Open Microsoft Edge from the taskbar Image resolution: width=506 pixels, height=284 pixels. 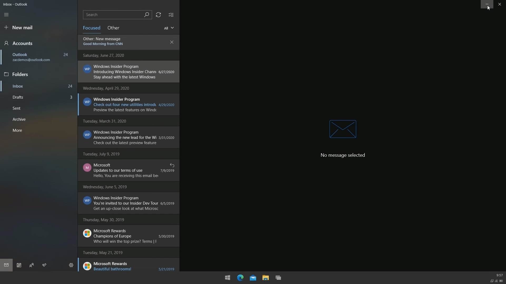click(240, 277)
